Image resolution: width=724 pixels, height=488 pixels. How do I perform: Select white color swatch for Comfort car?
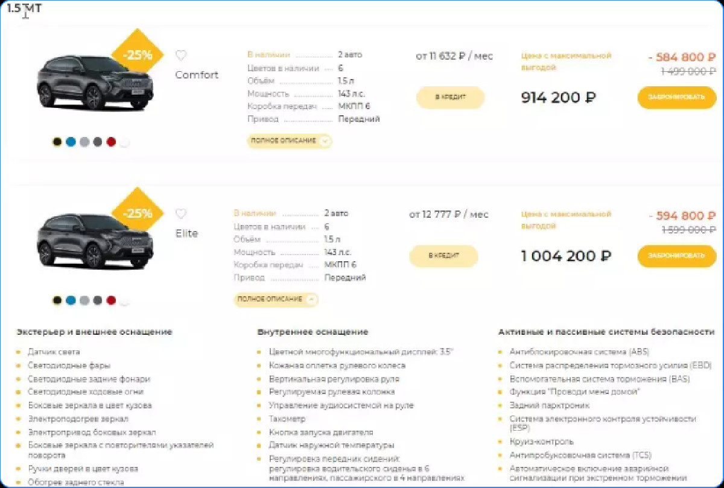coord(125,142)
